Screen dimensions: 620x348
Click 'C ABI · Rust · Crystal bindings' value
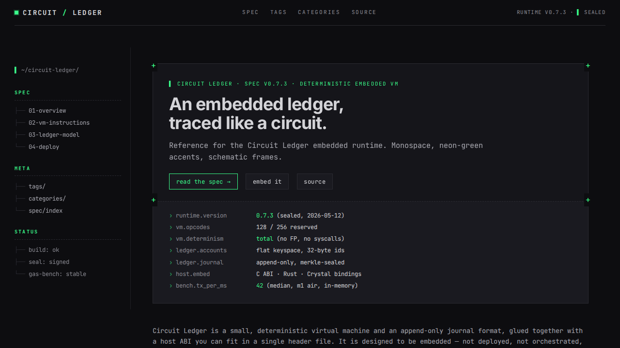point(309,274)
